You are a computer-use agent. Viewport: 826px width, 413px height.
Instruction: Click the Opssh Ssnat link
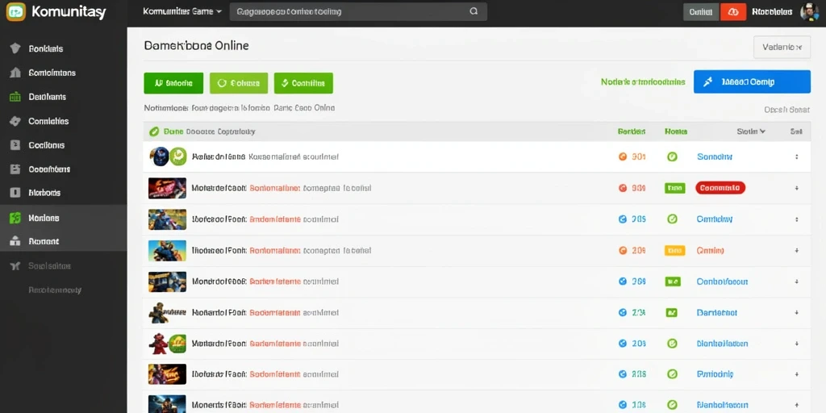pyautogui.click(x=786, y=110)
